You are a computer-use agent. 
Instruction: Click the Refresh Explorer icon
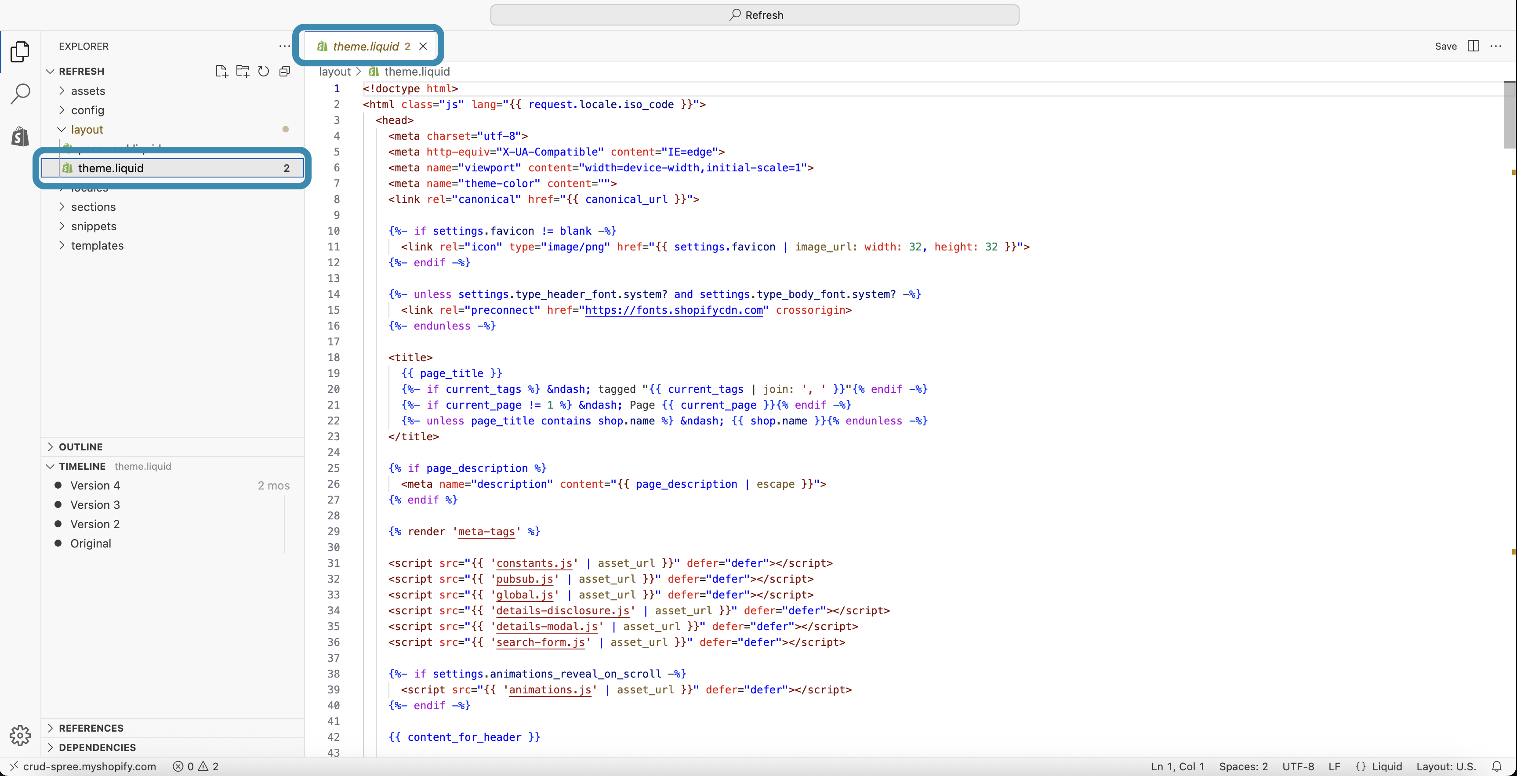[x=264, y=71]
